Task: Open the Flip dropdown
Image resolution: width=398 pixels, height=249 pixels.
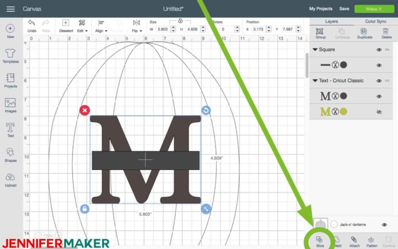Action: 137,26
